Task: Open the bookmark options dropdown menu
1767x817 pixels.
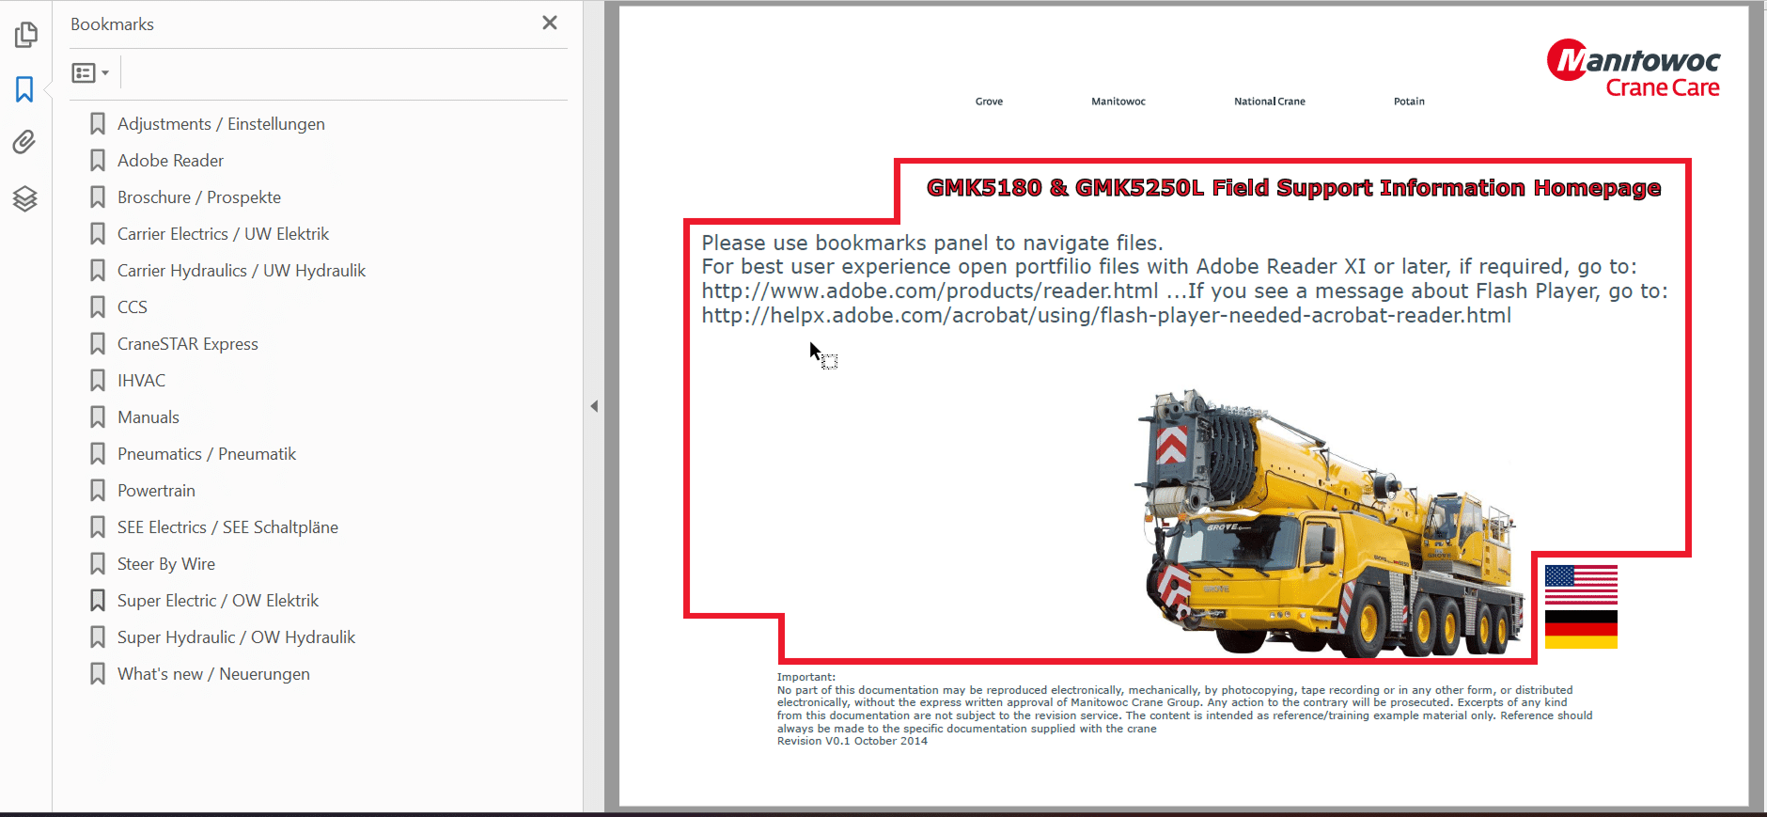Action: tap(90, 72)
